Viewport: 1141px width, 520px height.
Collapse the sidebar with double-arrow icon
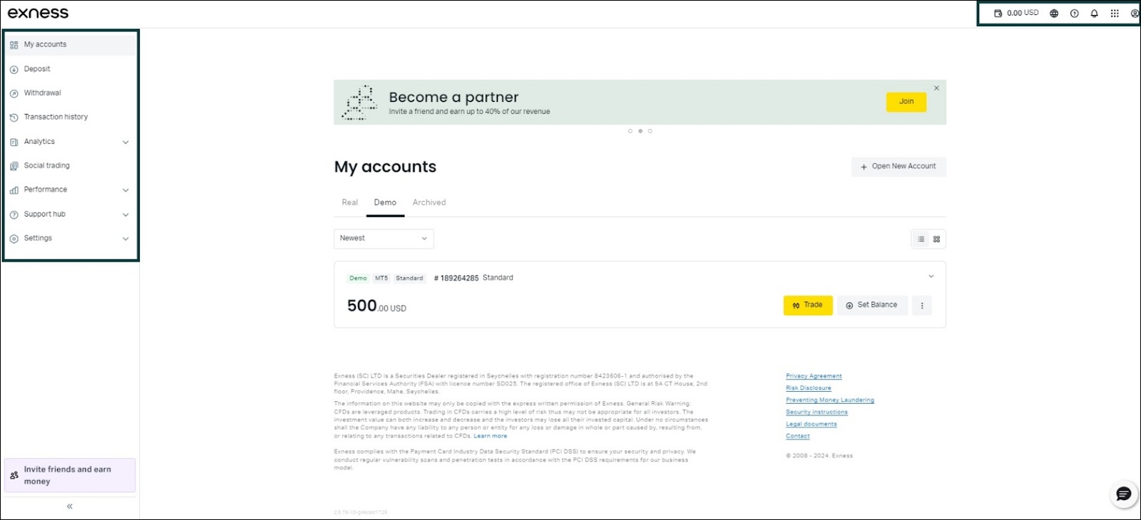tap(70, 506)
